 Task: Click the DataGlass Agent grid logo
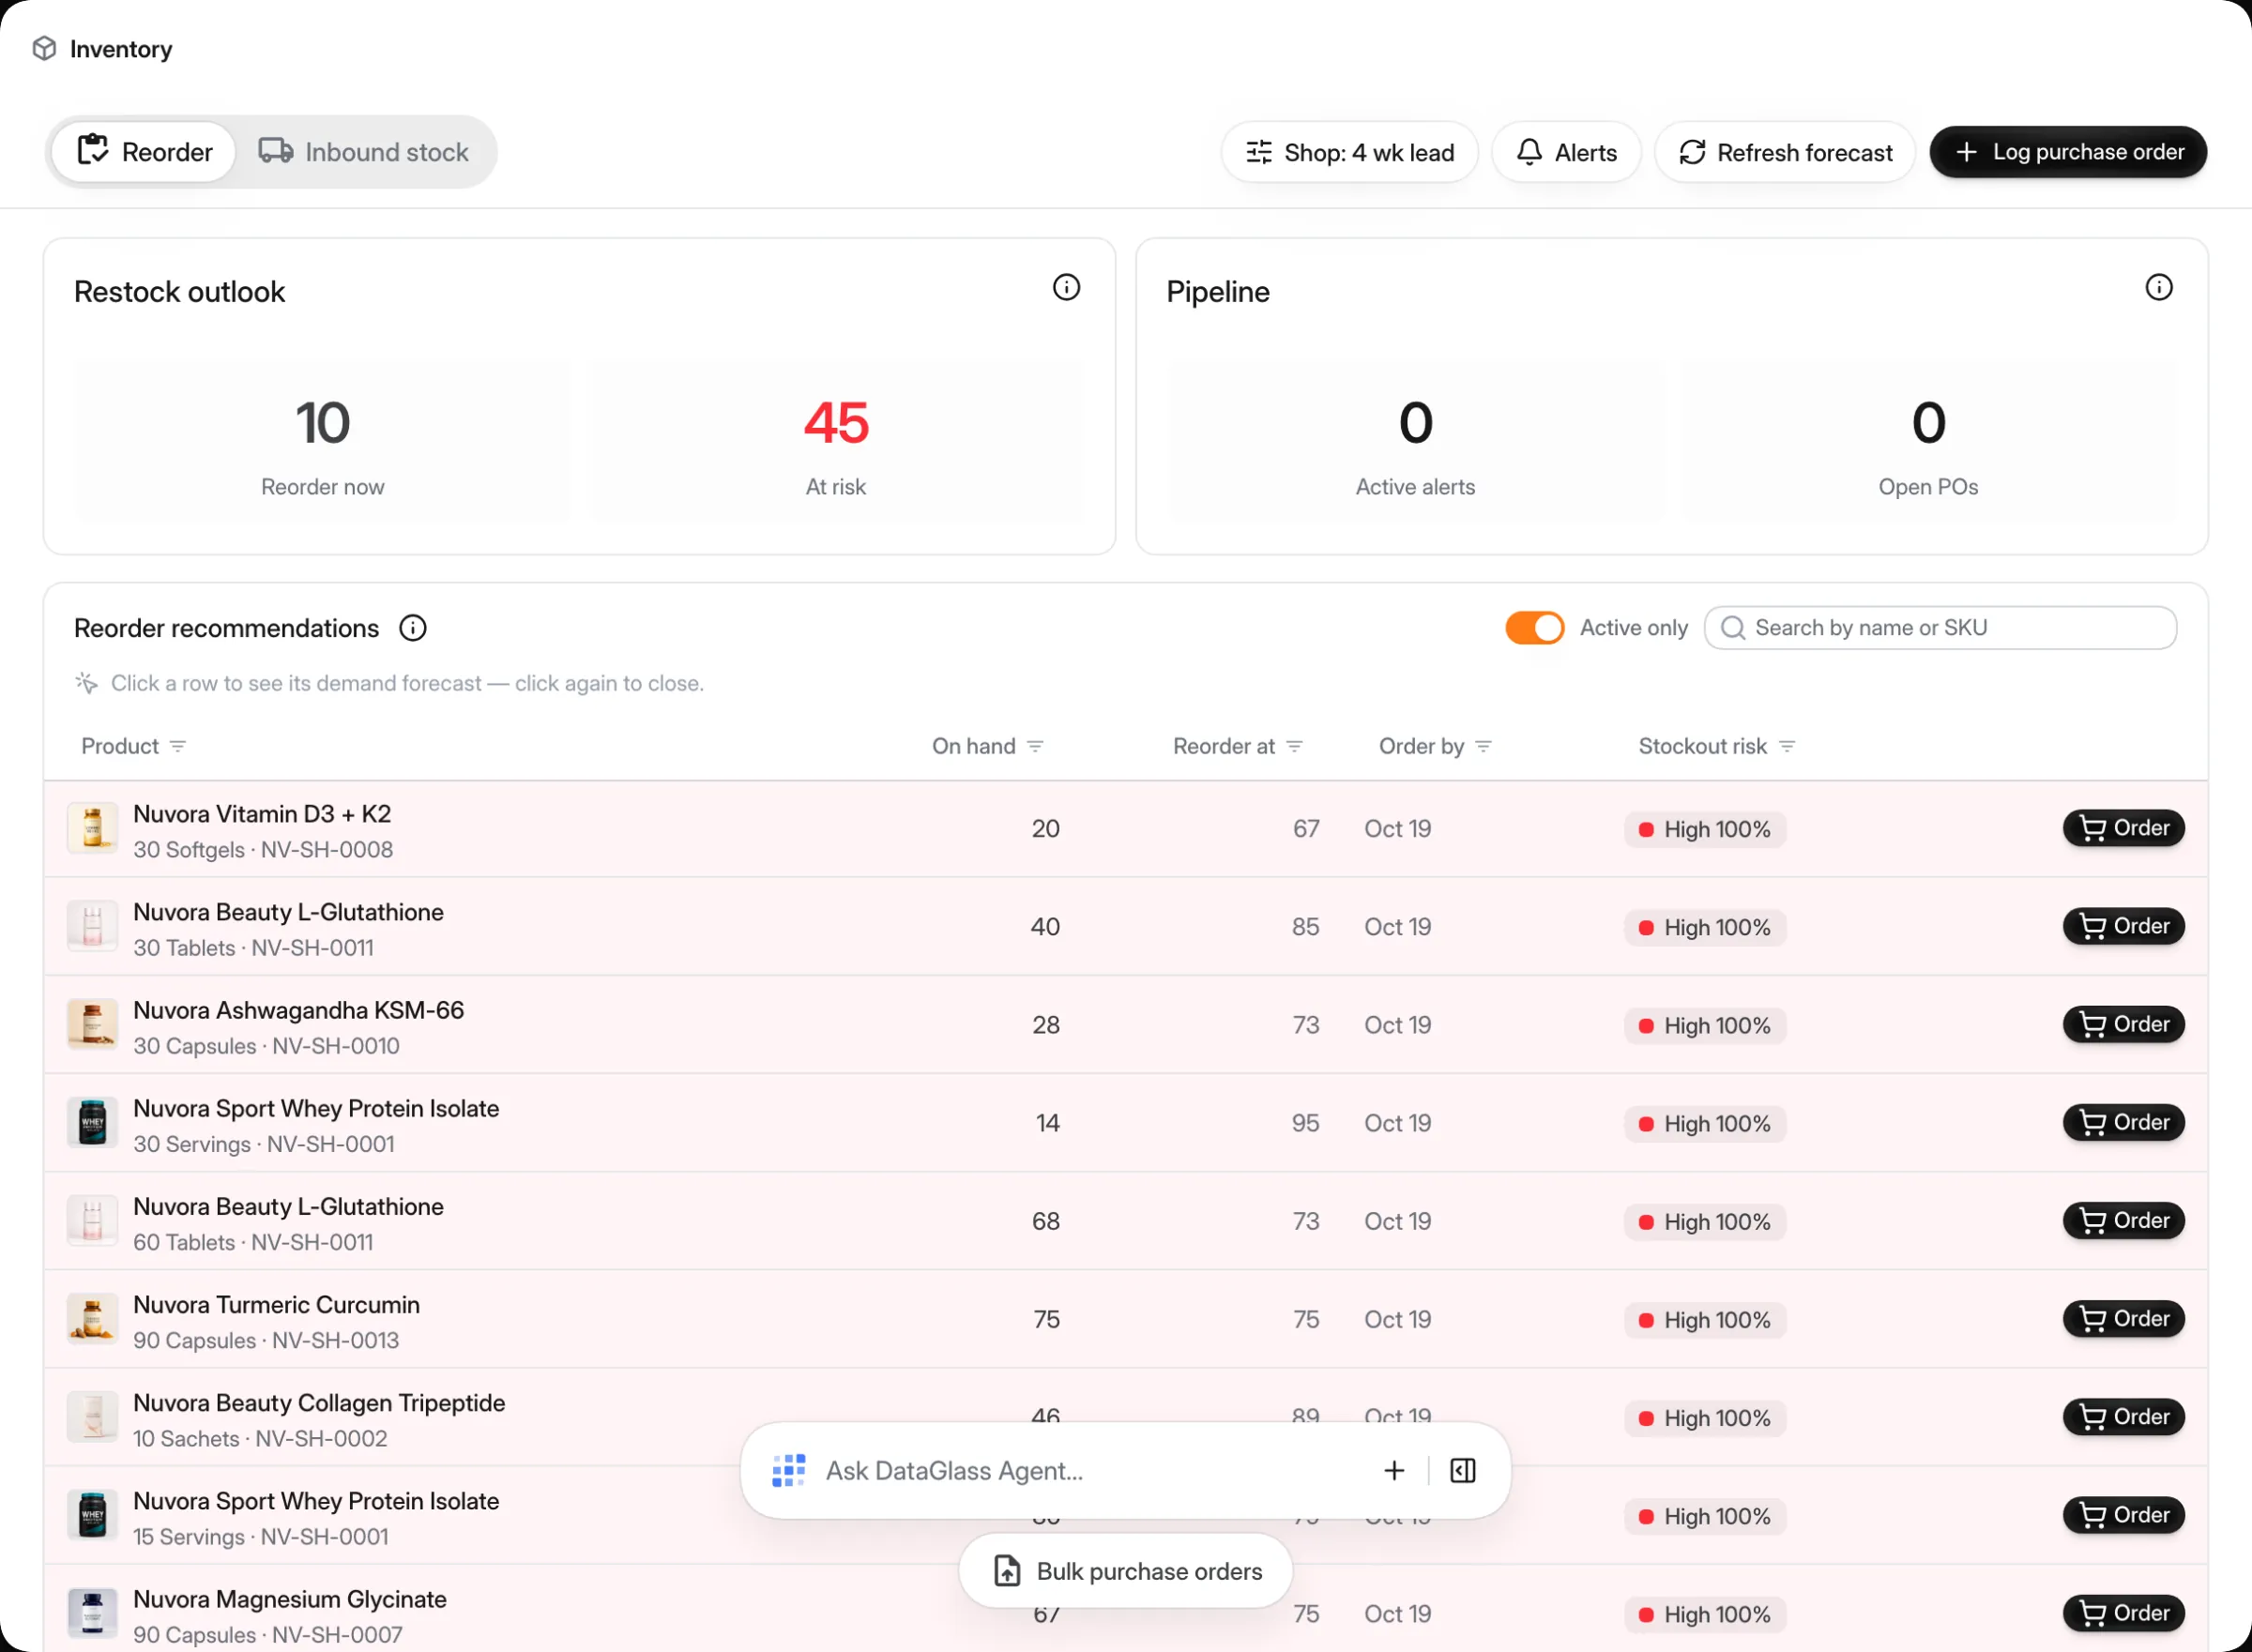pos(789,1471)
